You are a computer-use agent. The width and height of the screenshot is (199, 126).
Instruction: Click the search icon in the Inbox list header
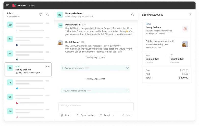point(47,15)
